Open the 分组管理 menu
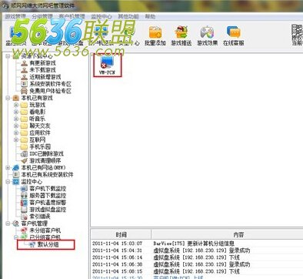303x279 pixels. (42, 17)
